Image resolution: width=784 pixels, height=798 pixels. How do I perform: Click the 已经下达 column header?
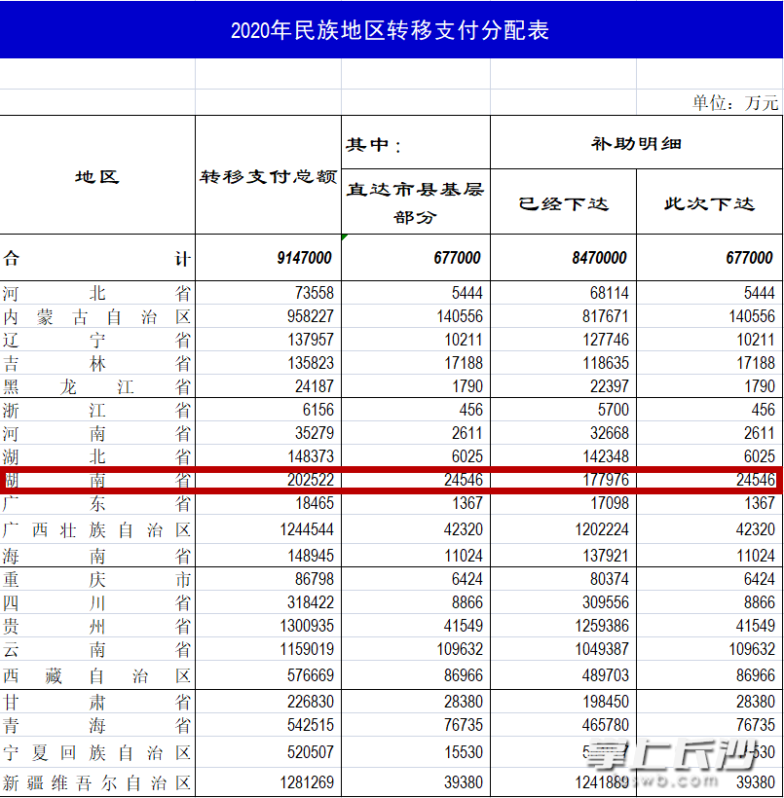pyautogui.click(x=564, y=202)
